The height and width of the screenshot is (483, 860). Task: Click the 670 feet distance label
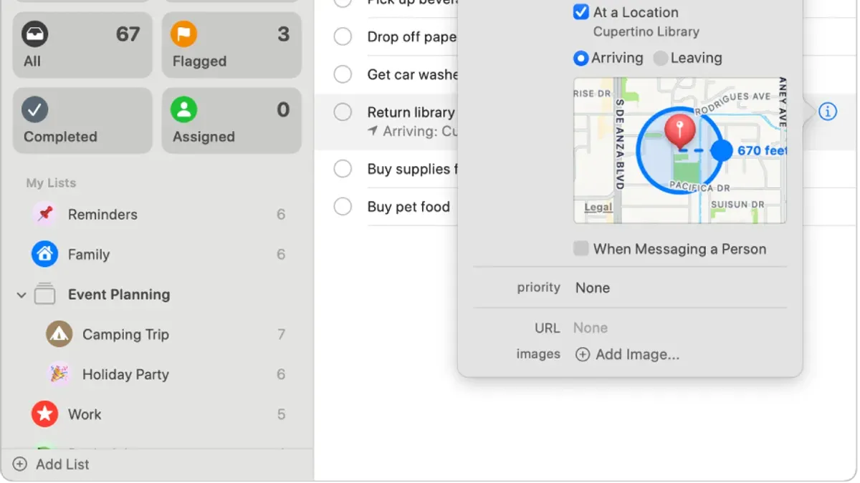pyautogui.click(x=762, y=150)
